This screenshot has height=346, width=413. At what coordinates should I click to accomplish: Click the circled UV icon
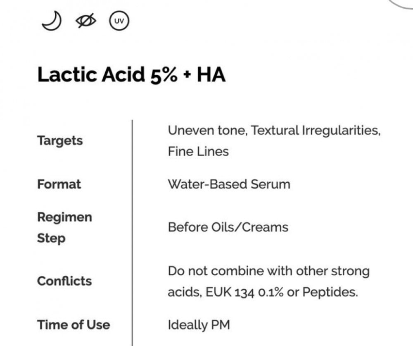tap(119, 21)
